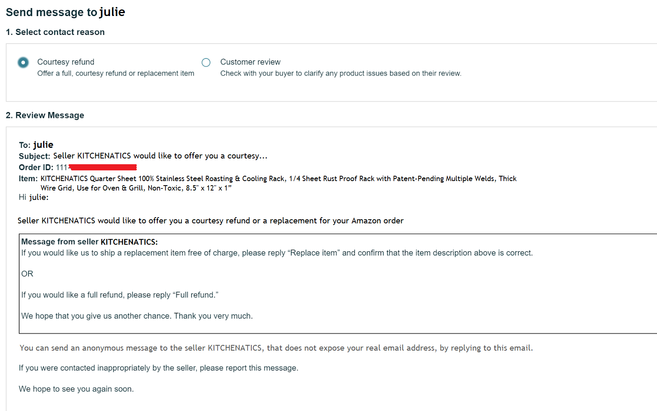The height and width of the screenshot is (411, 657).
Task: Click the "Replace item" replacement instruction line
Action: pos(277,253)
